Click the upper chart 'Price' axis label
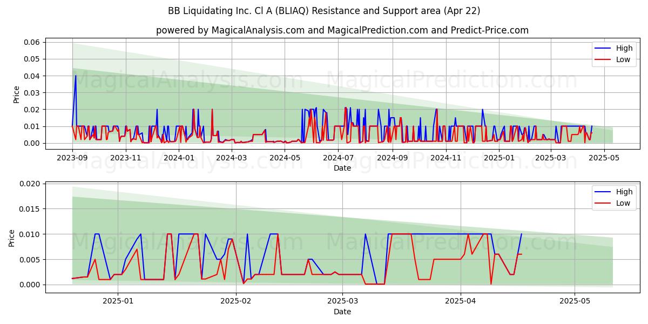Viewport: 648px width, 324px height. click(x=16, y=94)
